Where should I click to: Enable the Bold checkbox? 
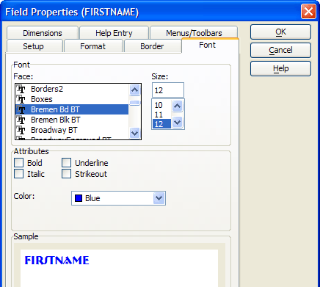[x=18, y=163]
